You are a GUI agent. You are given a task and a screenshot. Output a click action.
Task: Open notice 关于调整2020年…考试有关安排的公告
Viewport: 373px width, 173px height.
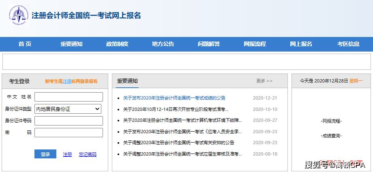pos(179,143)
